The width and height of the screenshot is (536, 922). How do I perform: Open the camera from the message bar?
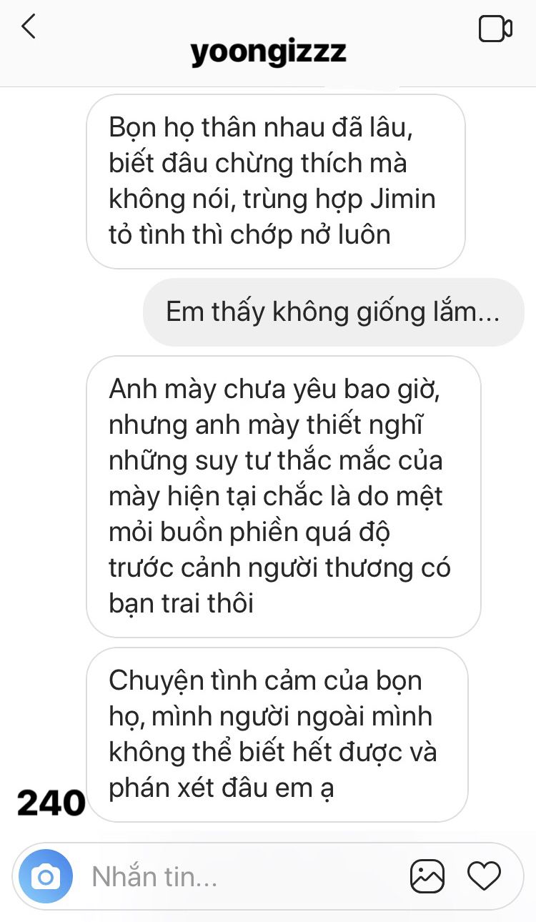tap(46, 876)
